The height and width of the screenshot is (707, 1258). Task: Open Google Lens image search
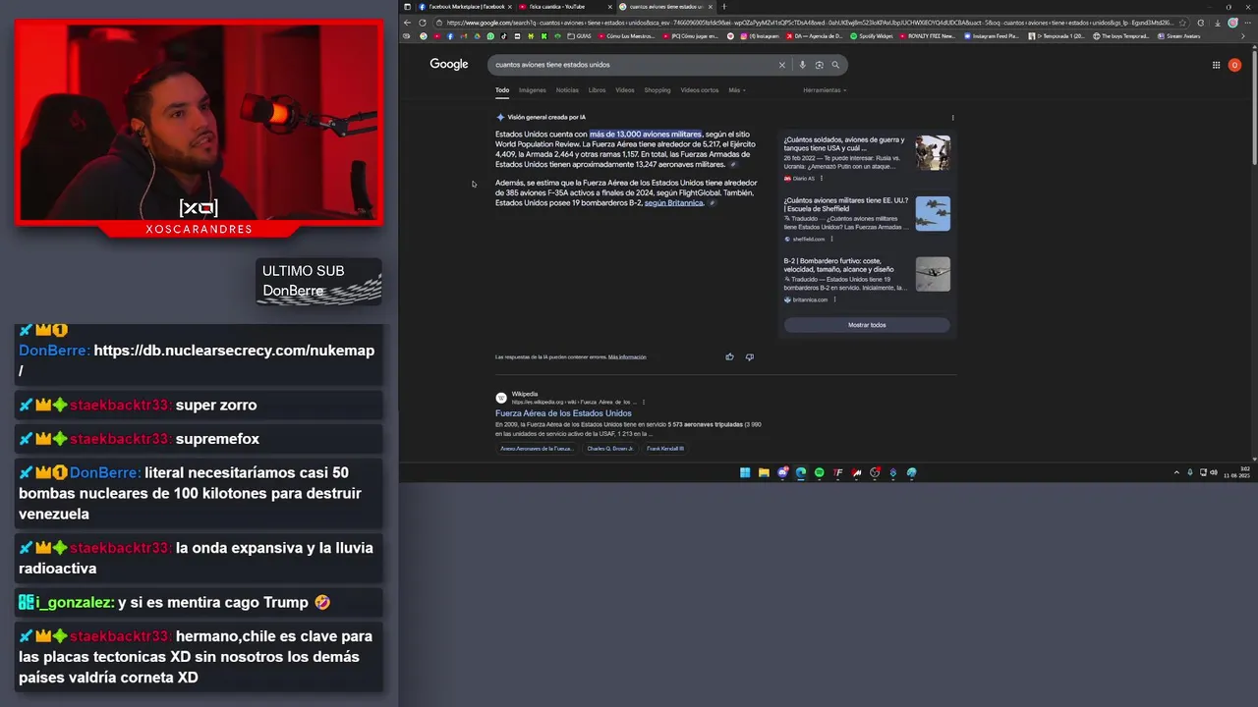click(x=819, y=65)
